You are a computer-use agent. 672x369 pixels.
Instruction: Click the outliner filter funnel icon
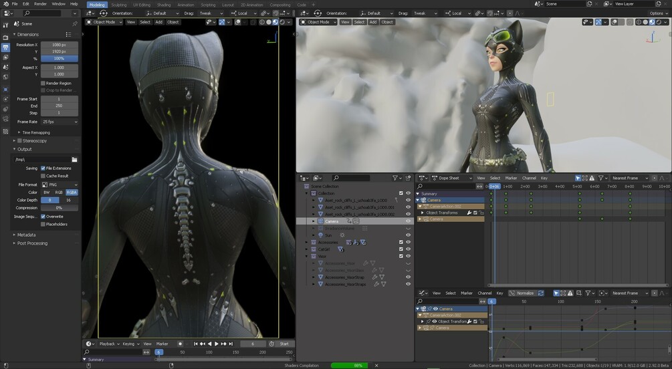[395, 178]
